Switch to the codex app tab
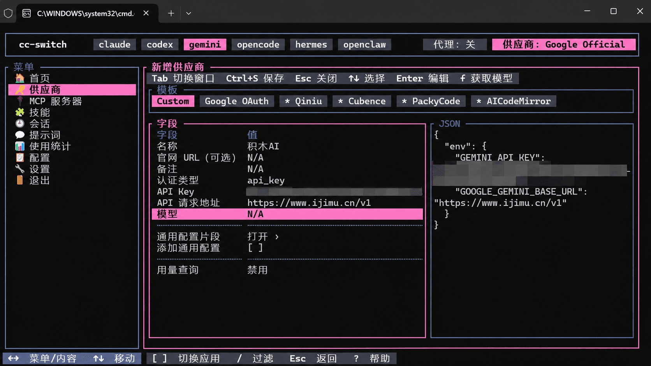This screenshot has height=366, width=651. 160,45
